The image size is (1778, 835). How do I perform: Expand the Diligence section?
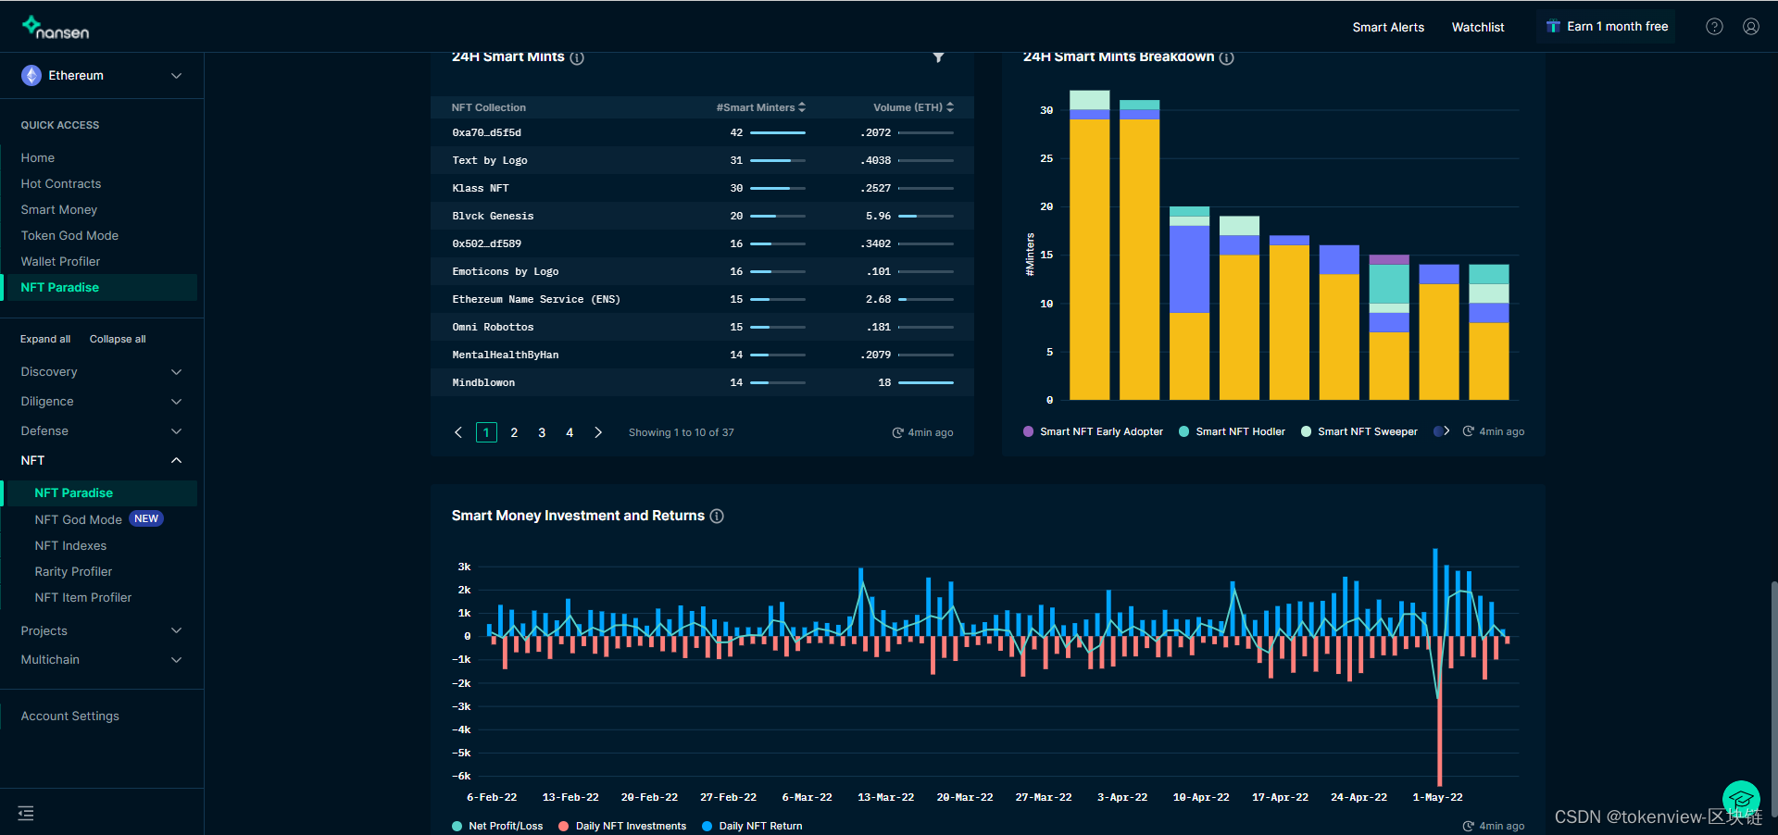pyautogui.click(x=102, y=402)
